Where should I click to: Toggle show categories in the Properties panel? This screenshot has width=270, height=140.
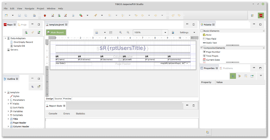[233, 76]
